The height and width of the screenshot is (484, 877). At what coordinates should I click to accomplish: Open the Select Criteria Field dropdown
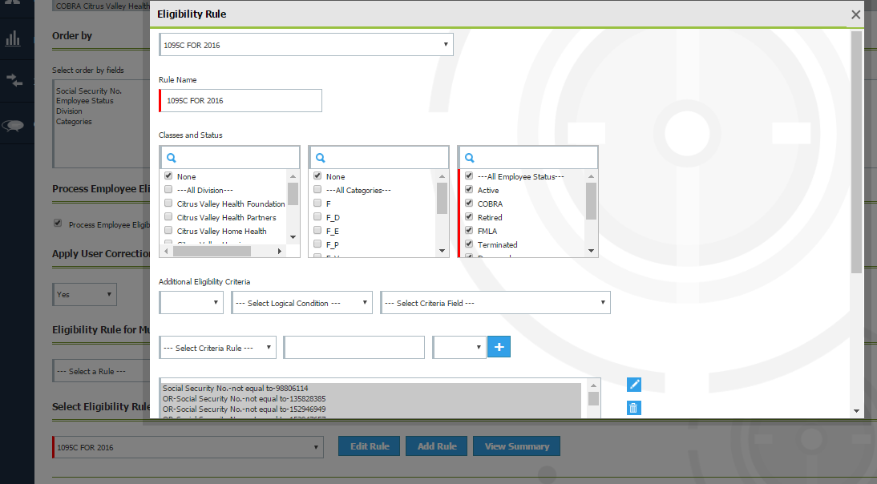(x=495, y=303)
